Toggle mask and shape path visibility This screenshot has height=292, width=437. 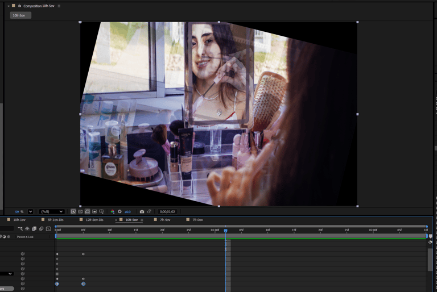pyautogui.click(x=87, y=211)
